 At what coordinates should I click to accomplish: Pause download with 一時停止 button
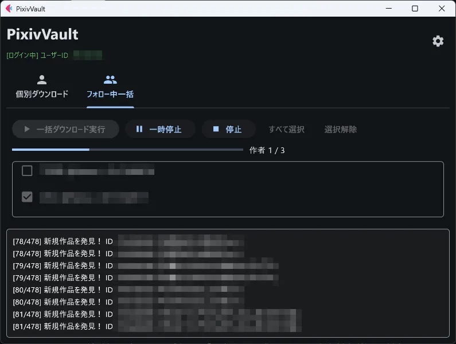click(160, 129)
